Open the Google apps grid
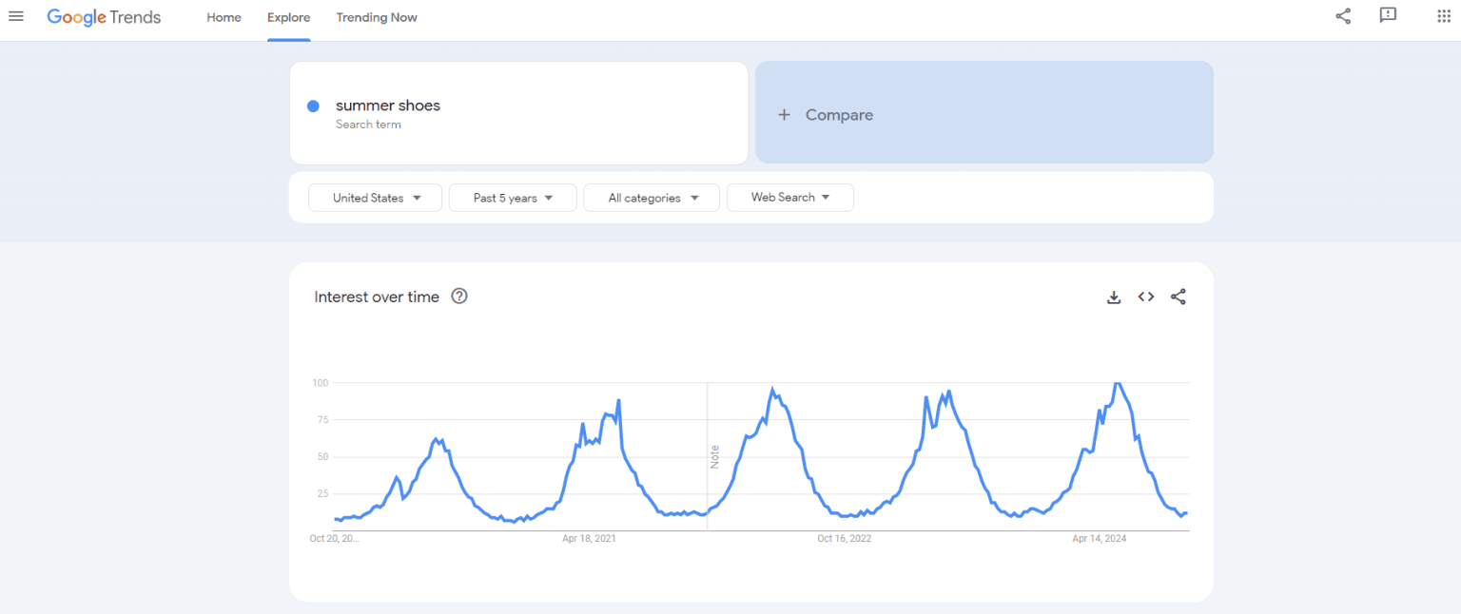This screenshot has width=1461, height=614. coord(1442,16)
